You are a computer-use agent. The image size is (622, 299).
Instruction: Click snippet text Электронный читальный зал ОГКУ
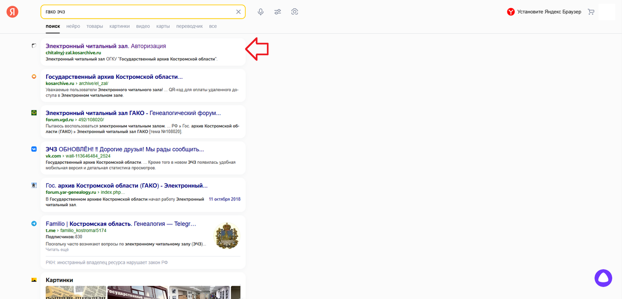(132, 59)
